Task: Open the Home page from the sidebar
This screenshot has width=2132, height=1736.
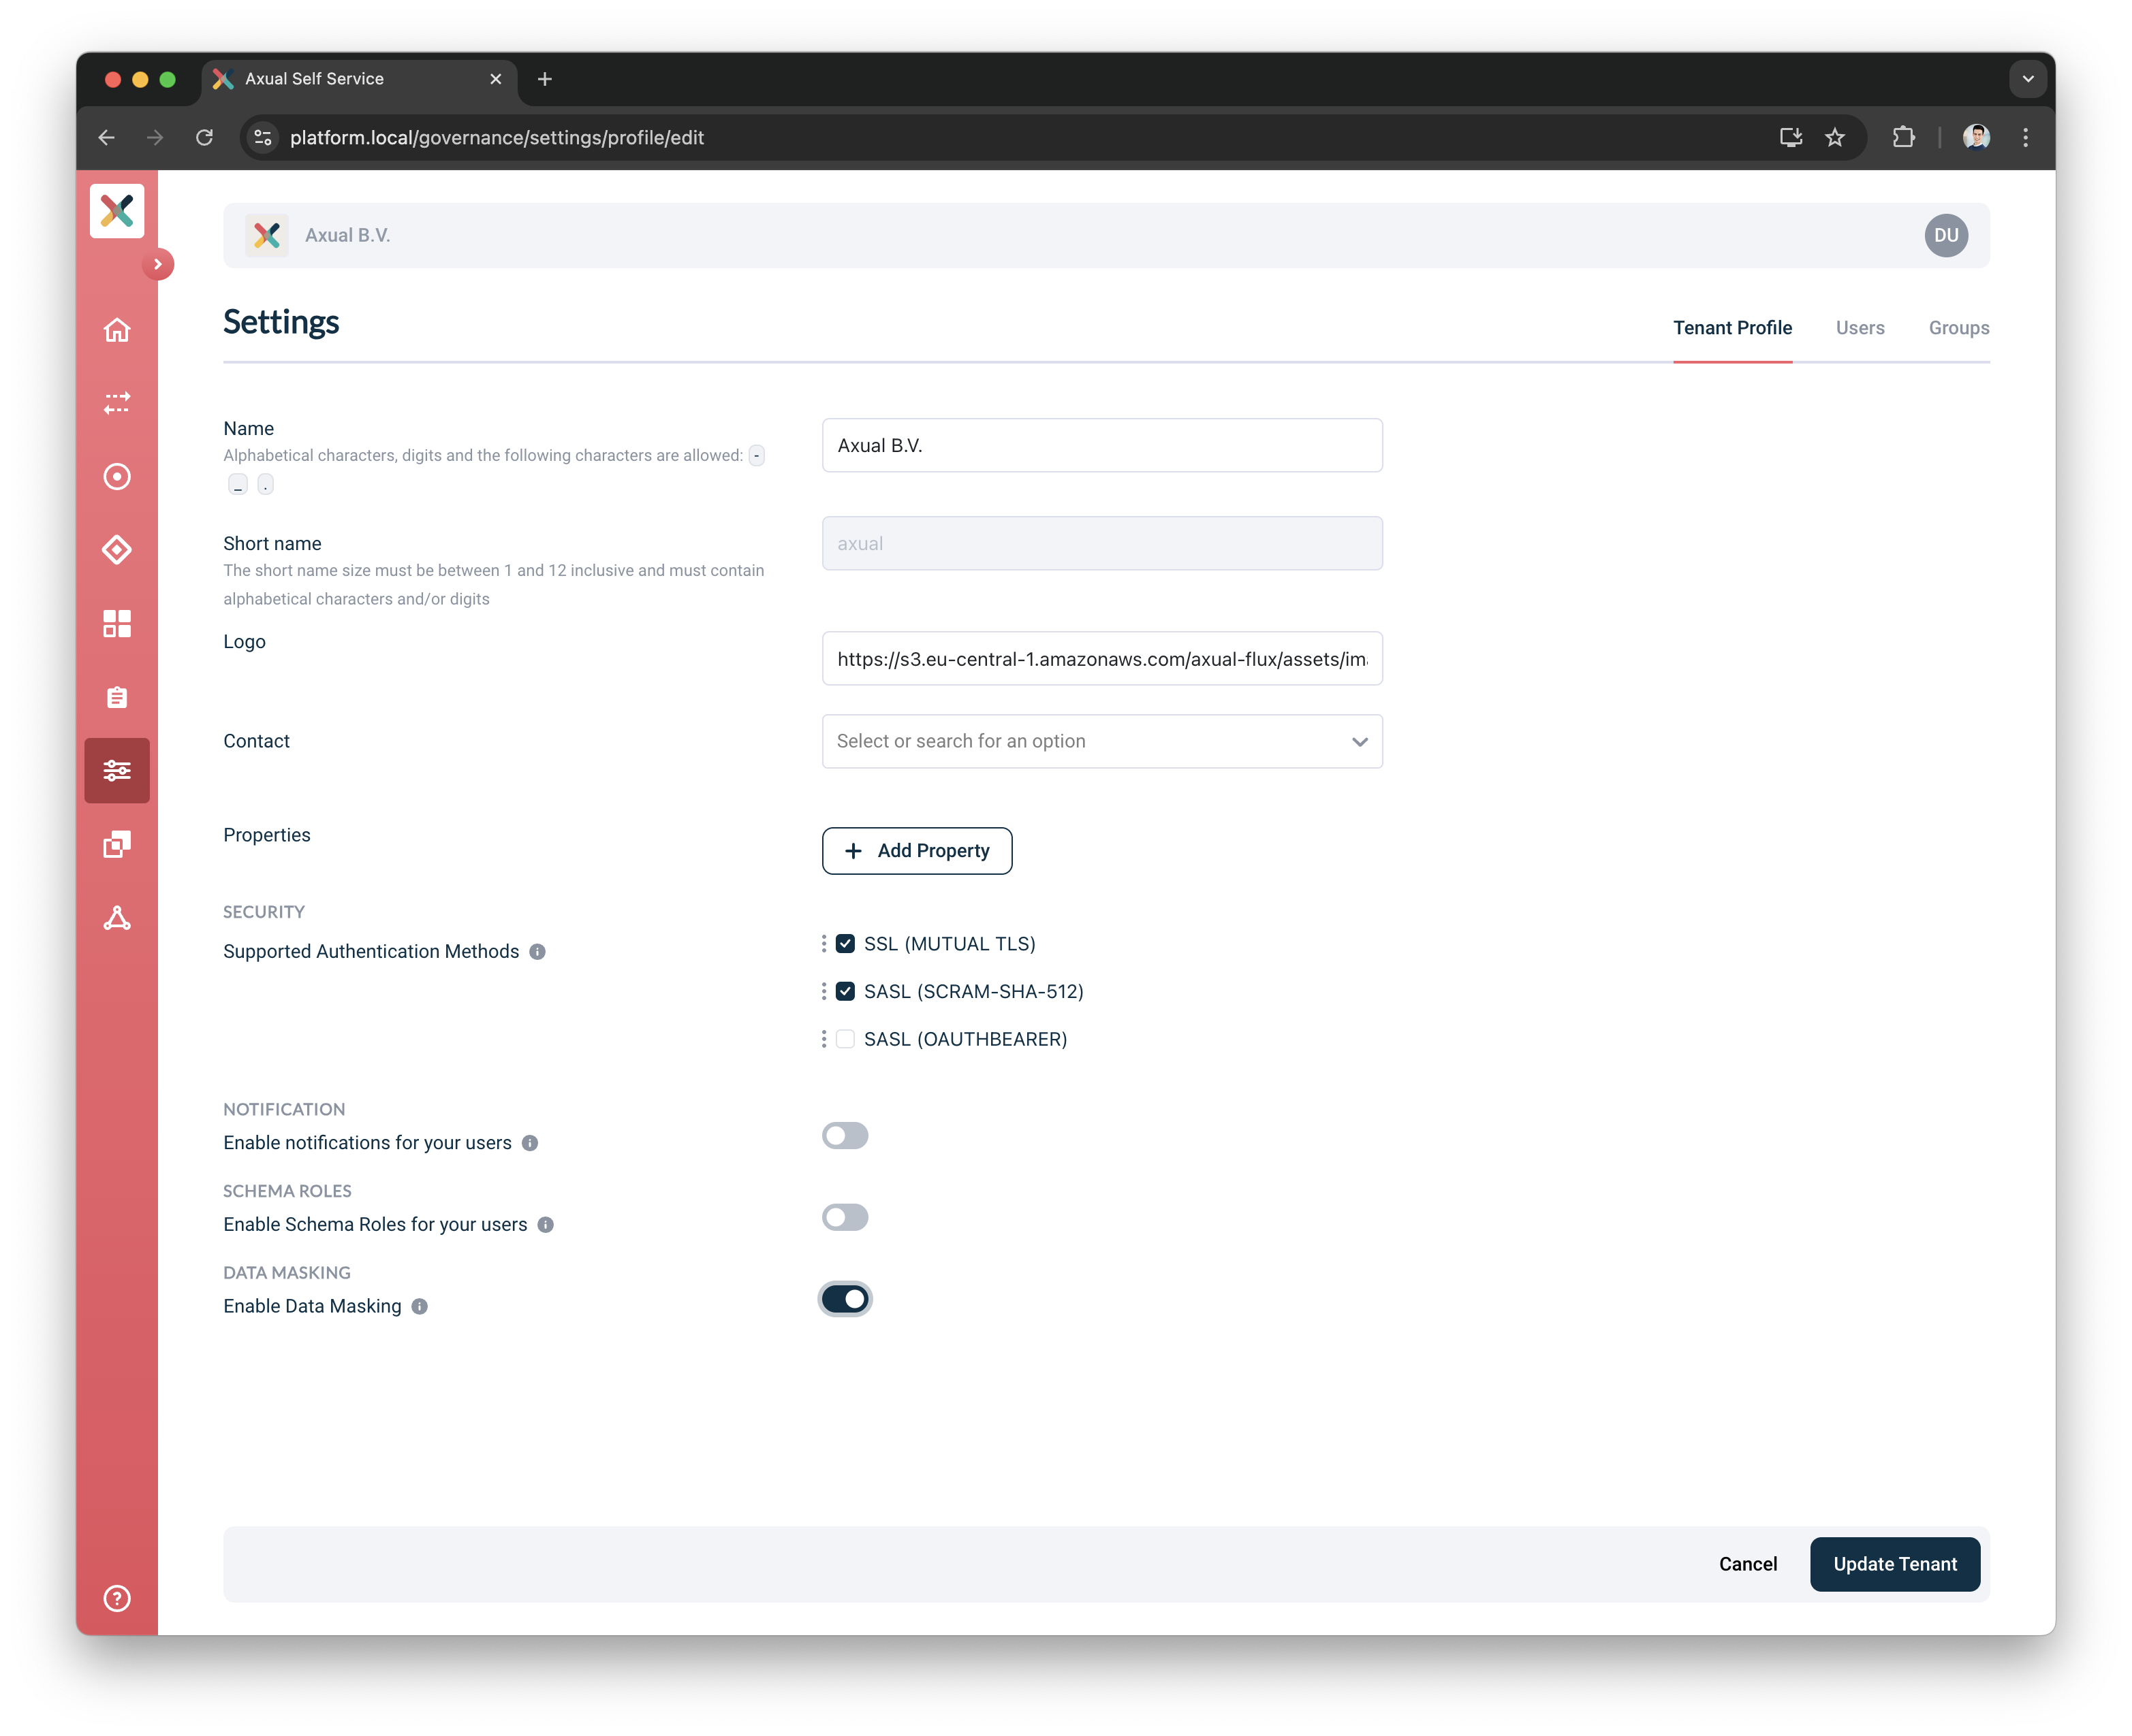Action: click(117, 330)
